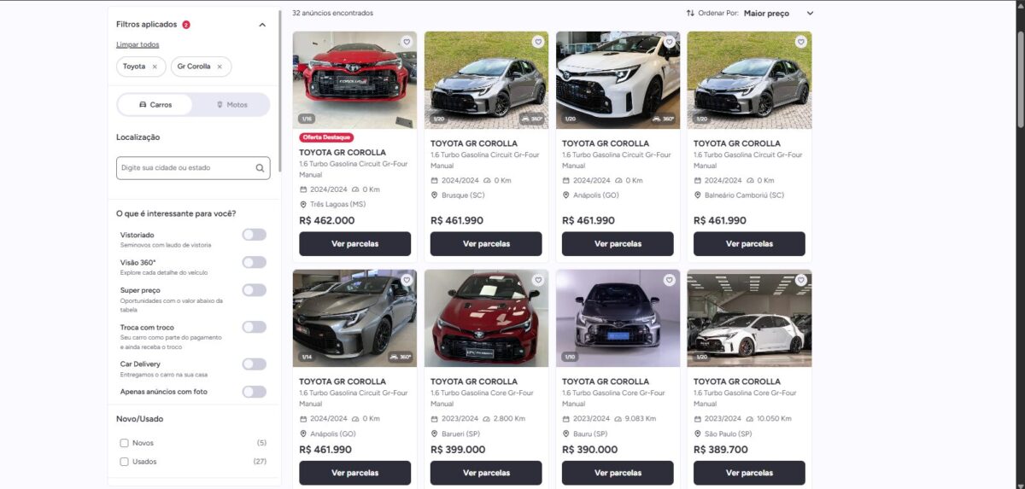
Task: Click heart on Balneário Camboriú listing
Action: [801, 42]
